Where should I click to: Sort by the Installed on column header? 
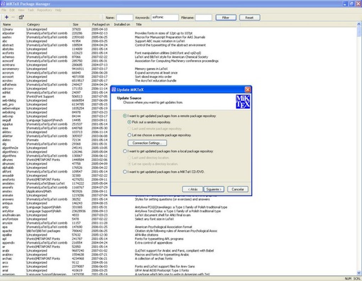[122, 24]
